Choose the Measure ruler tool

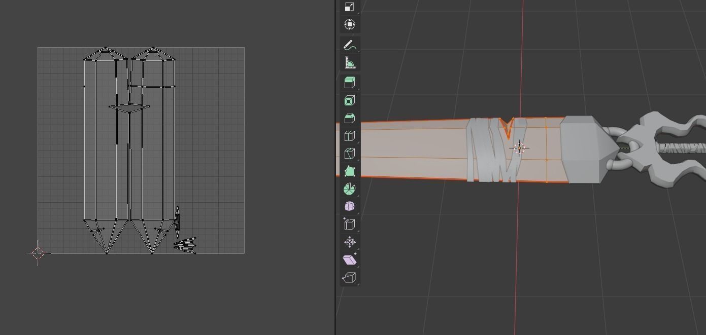[x=349, y=63]
